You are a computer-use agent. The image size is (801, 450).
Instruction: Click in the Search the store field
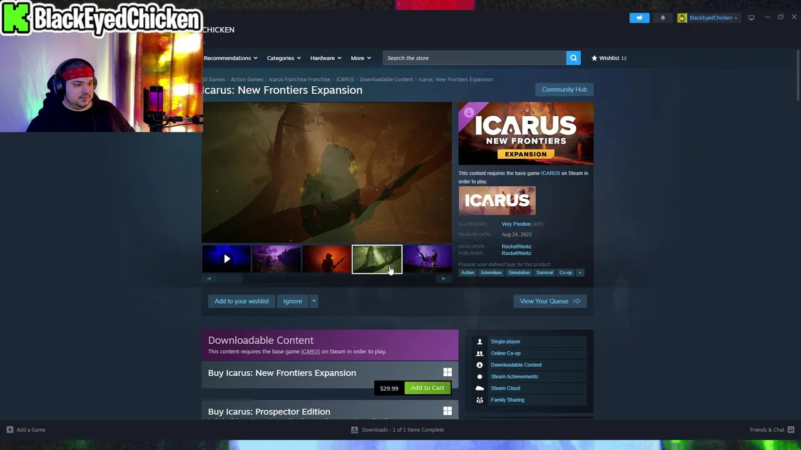474,58
